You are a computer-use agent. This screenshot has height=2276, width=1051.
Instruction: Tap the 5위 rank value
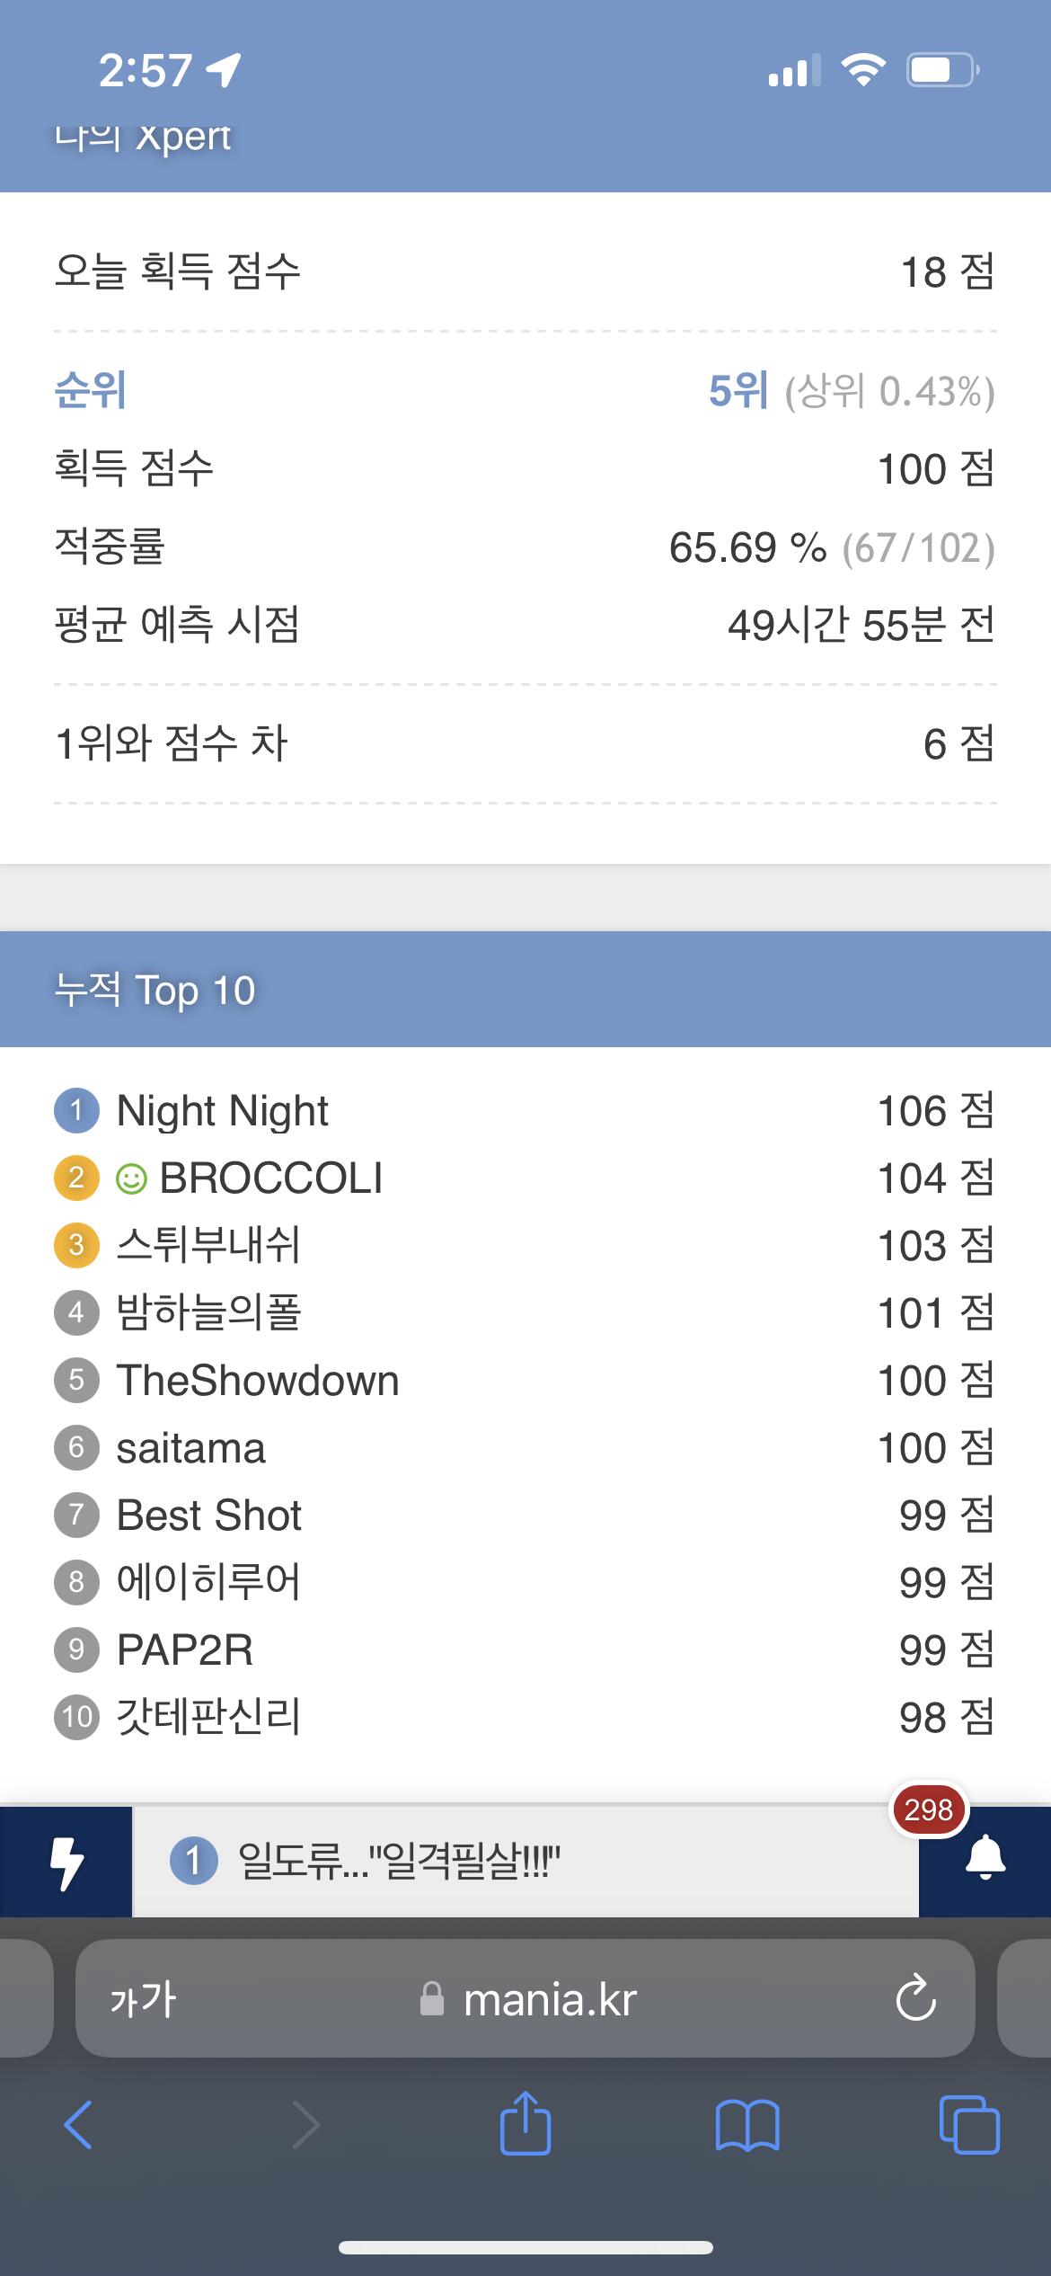click(x=737, y=391)
